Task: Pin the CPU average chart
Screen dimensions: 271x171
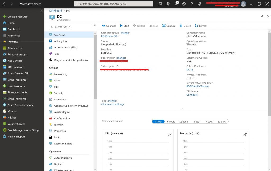Action: (x=170, y=134)
